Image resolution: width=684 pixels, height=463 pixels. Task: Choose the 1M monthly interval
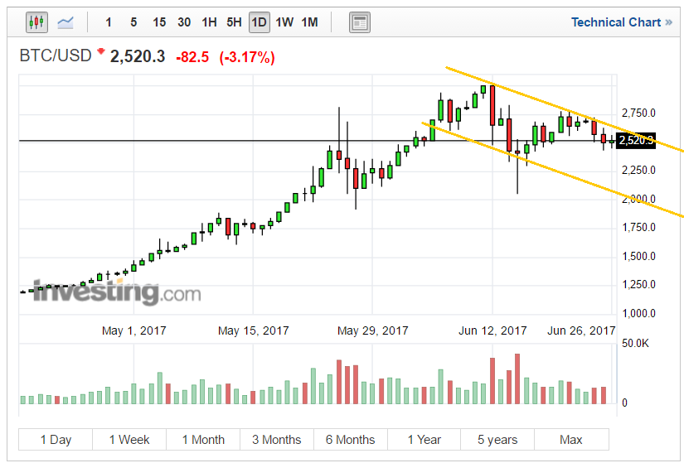(x=309, y=22)
